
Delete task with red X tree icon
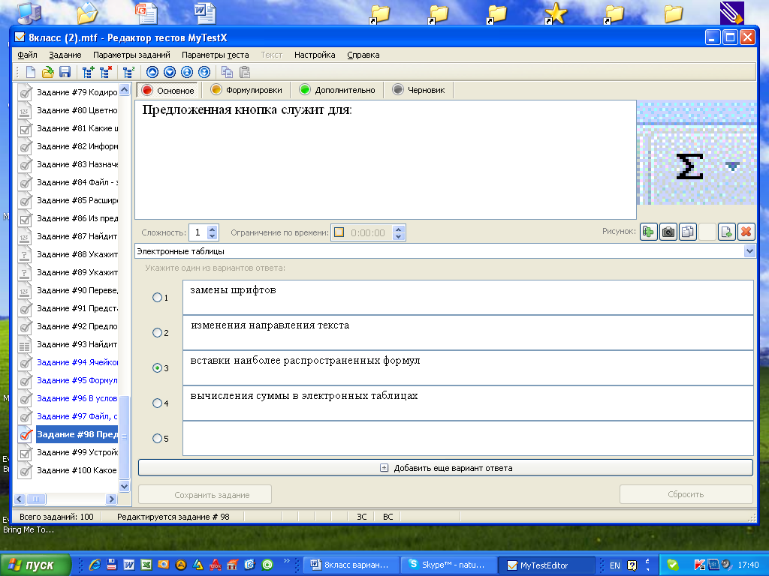pyautogui.click(x=106, y=73)
